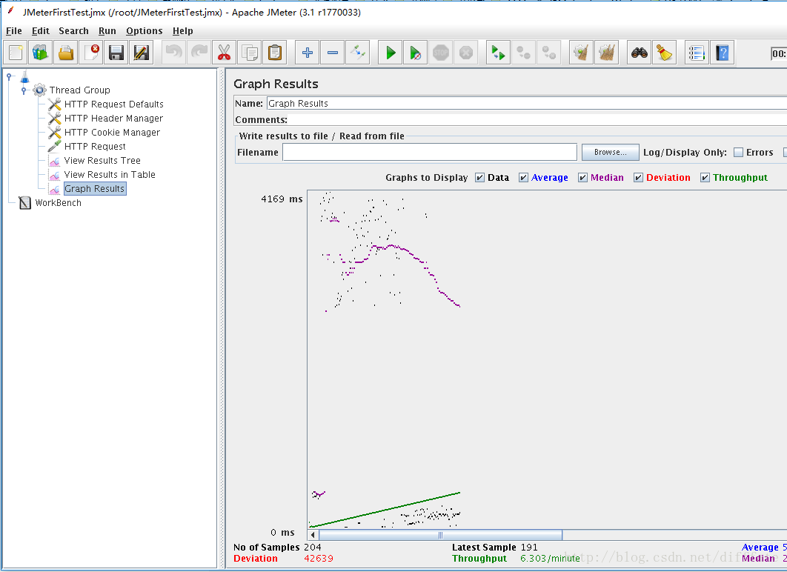Toggle the Average graph checkbox
This screenshot has height=572, width=787.
pyautogui.click(x=523, y=178)
